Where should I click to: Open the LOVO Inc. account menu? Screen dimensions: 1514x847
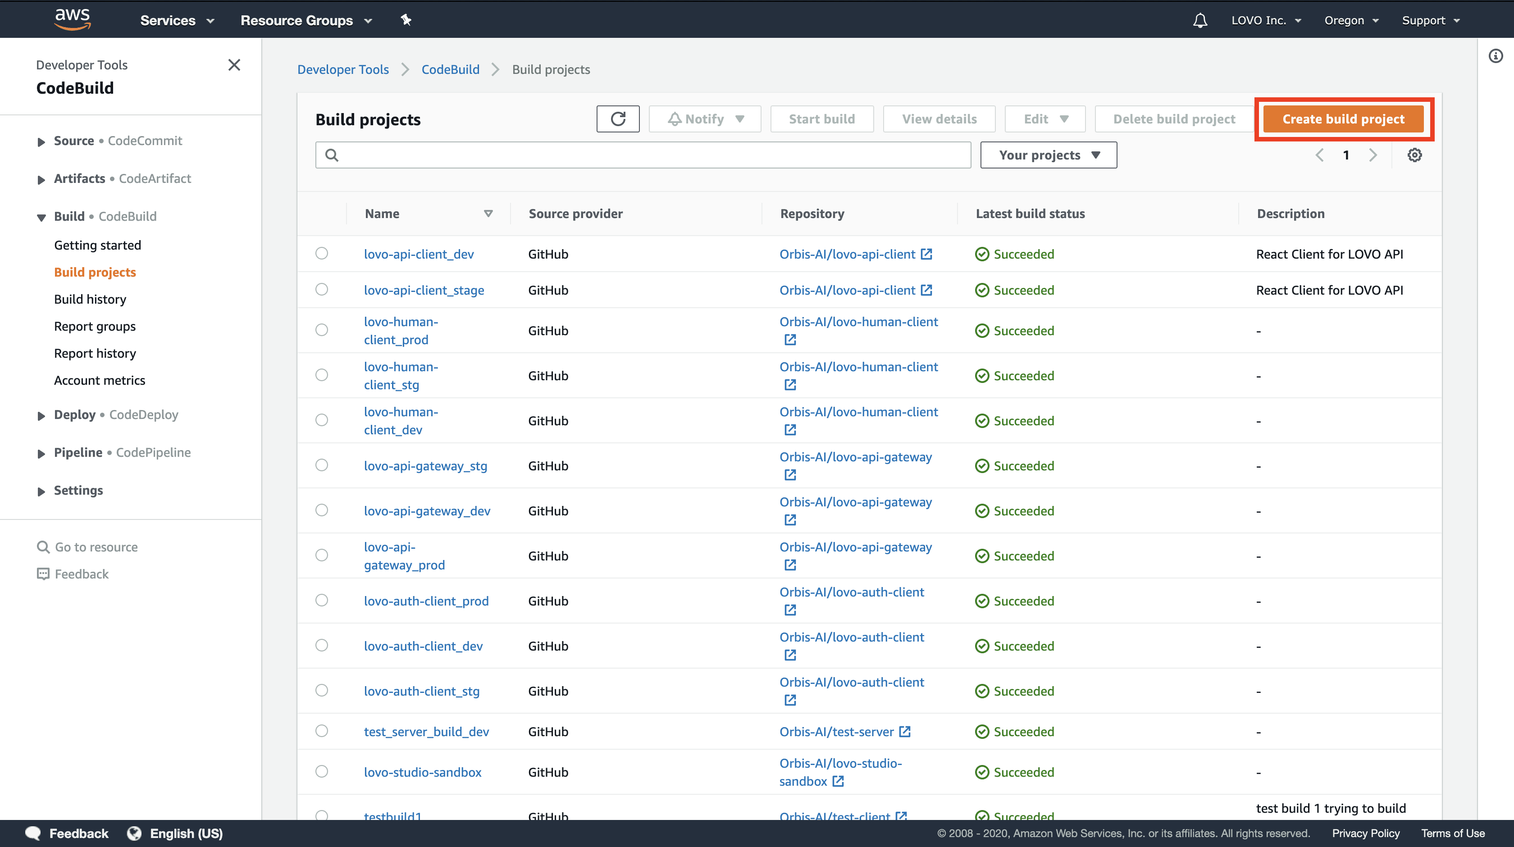(x=1266, y=21)
